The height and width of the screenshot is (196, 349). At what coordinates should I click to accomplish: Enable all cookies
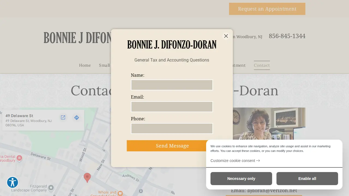(x=307, y=179)
